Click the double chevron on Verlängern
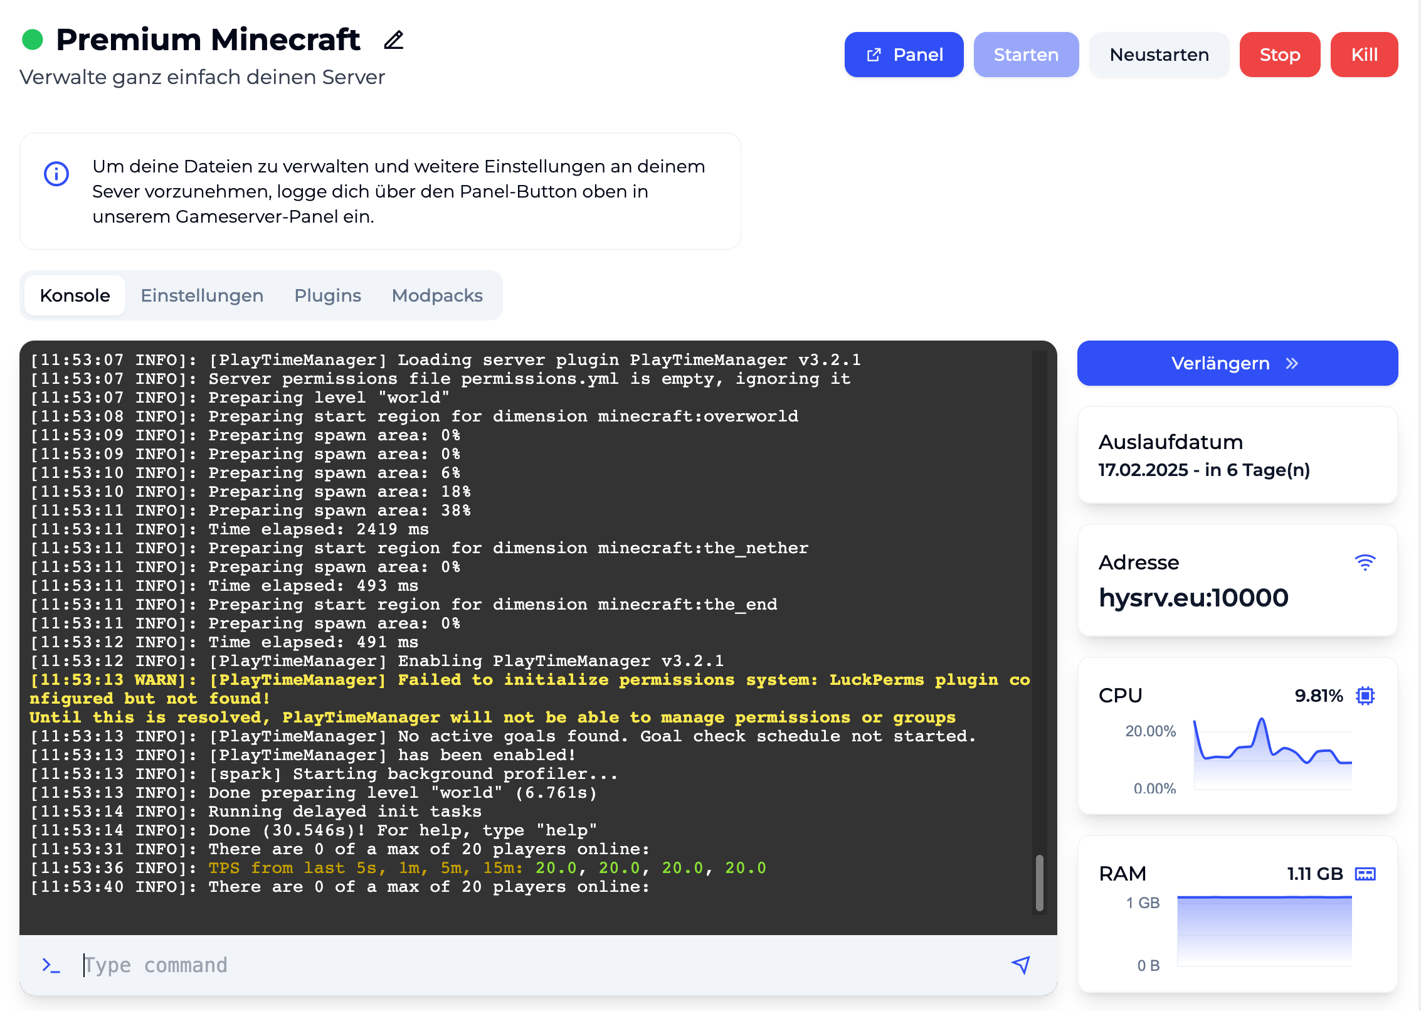The image size is (1421, 1011). point(1292,363)
